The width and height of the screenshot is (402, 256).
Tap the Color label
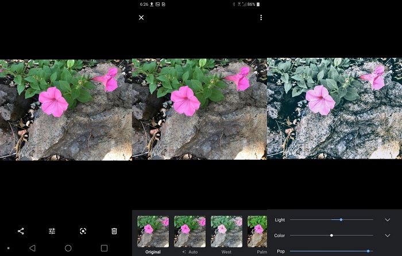point(280,235)
